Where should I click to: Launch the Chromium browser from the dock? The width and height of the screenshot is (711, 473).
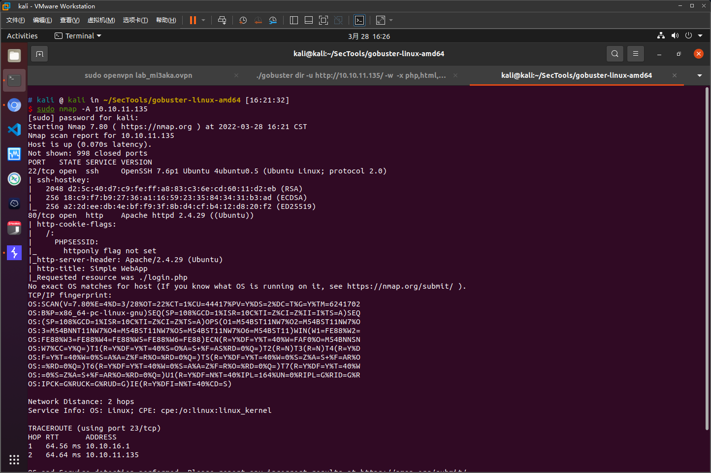[14, 105]
